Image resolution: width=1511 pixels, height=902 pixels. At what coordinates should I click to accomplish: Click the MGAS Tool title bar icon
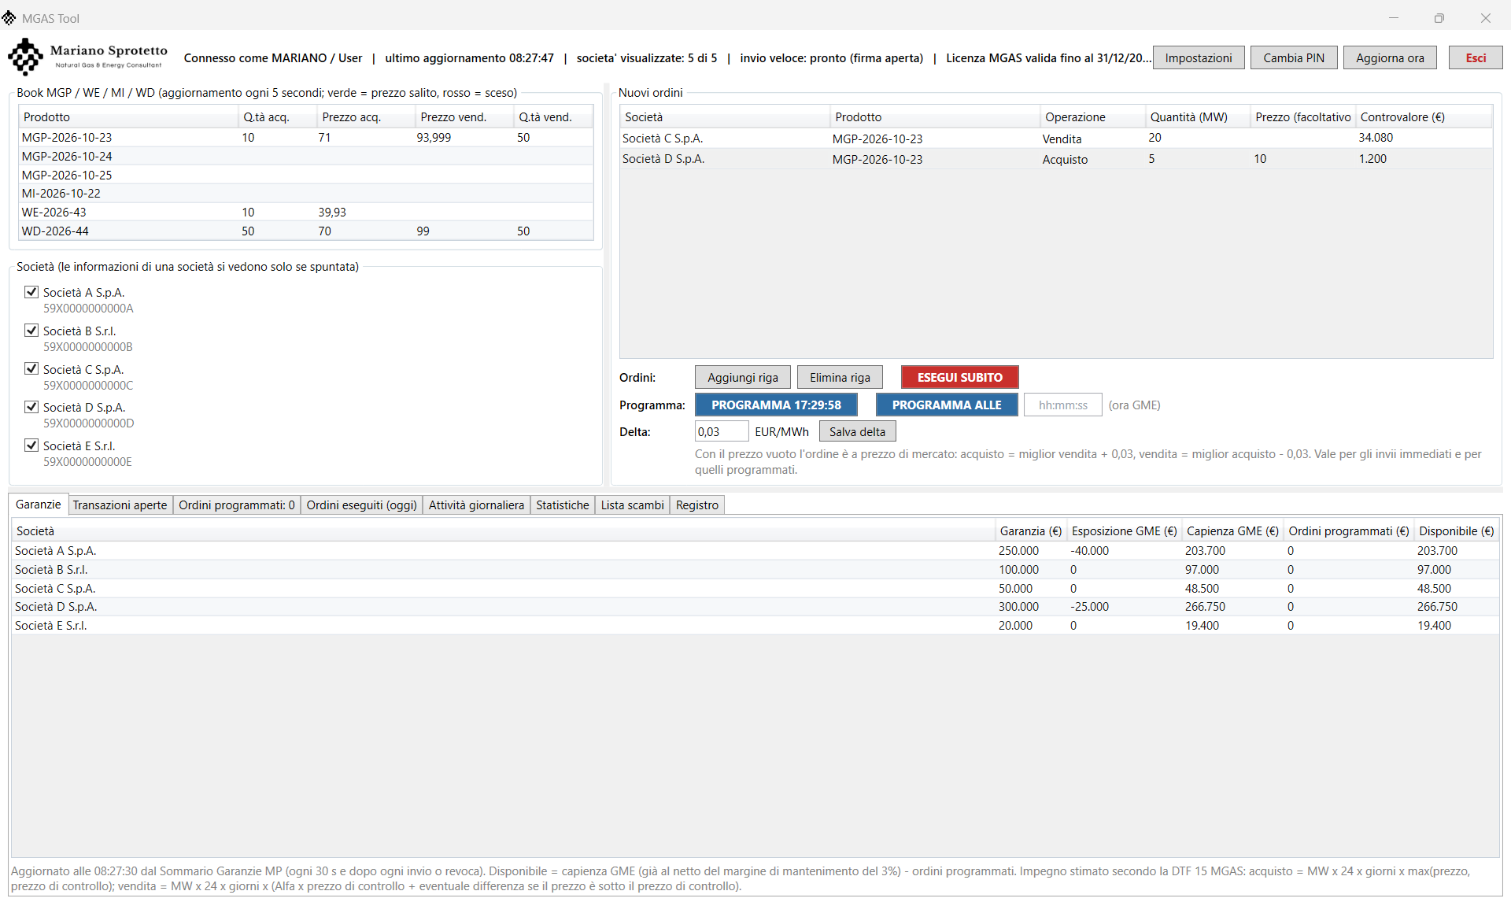[x=9, y=18]
